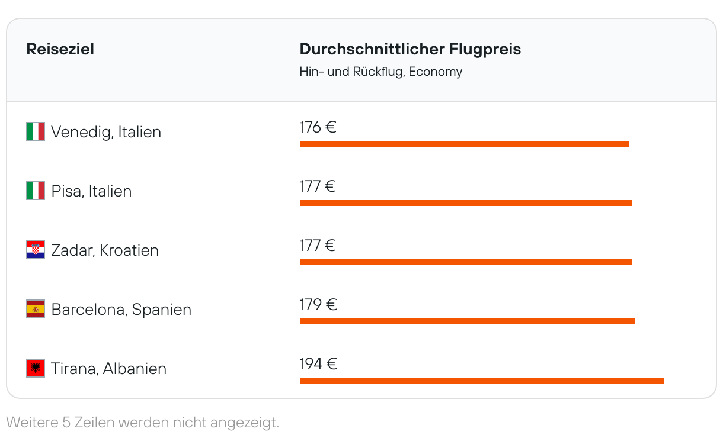This screenshot has height=438, width=723.
Task: Open the Tirana, Albanien destination
Action: [x=109, y=368]
